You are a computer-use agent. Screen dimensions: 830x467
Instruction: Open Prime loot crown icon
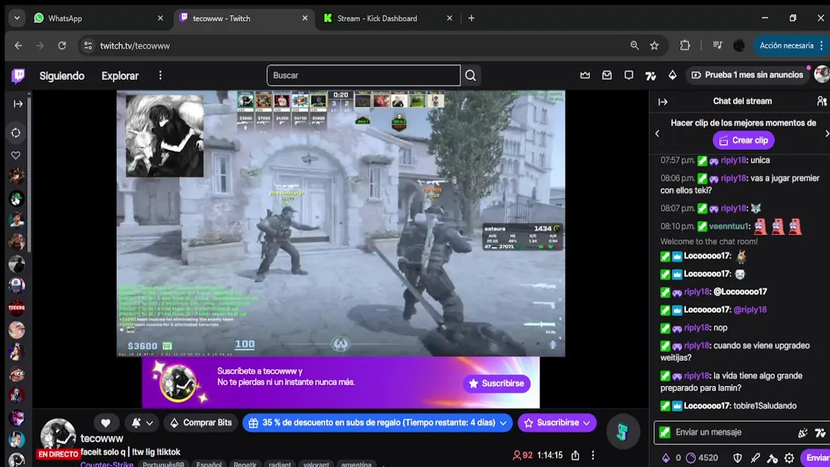(585, 75)
